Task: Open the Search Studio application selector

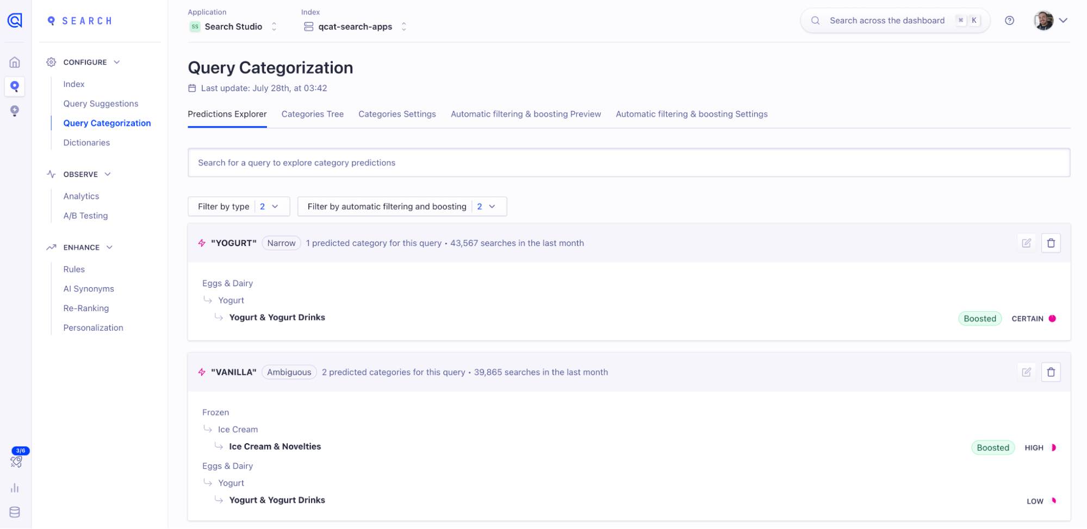Action: (233, 27)
